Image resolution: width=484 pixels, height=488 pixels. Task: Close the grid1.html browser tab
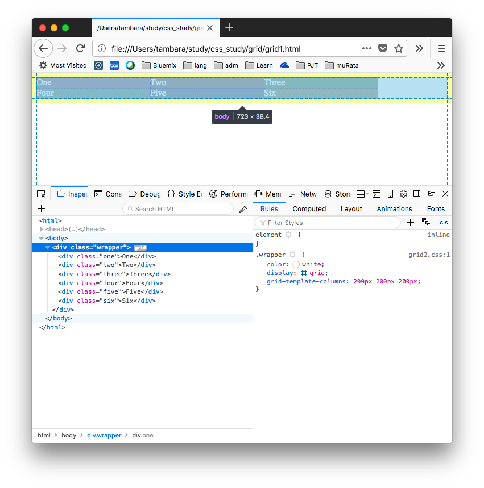click(210, 28)
